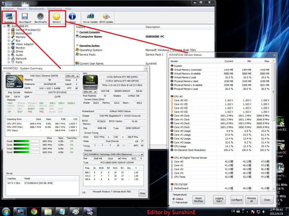Select the Virtual Memory Commited row
The image size is (289, 216).
click(220, 70)
